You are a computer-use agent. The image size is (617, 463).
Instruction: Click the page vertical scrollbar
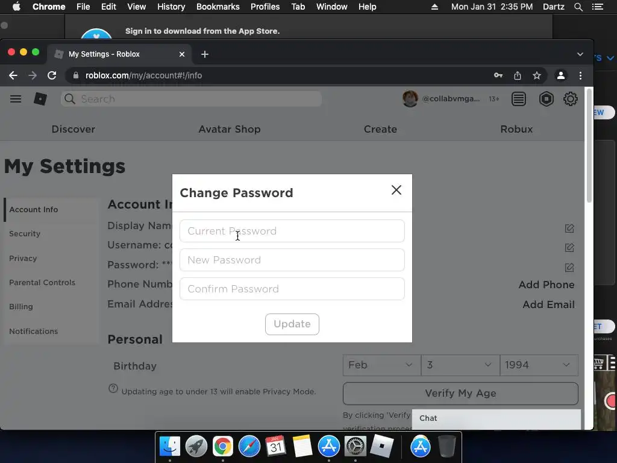tap(589, 146)
